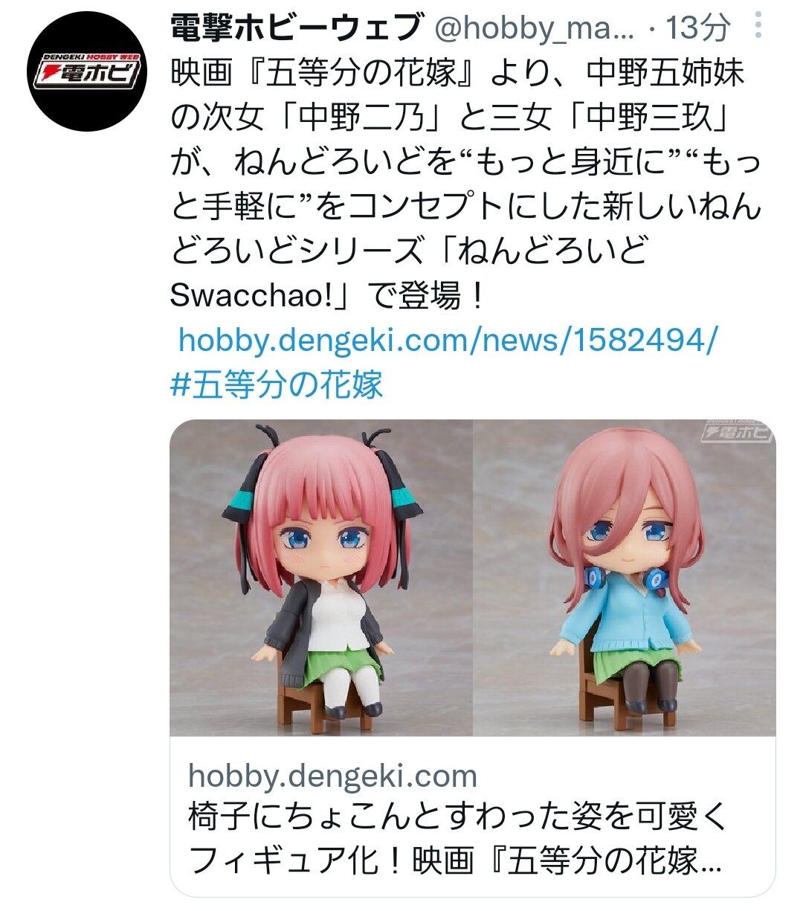Click the 電ホビ watermark on the right image
803x911 pixels.
[x=737, y=431]
